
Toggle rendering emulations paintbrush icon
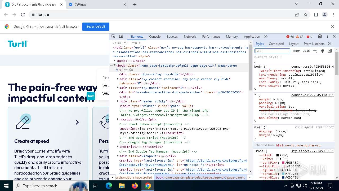(x=322, y=51)
